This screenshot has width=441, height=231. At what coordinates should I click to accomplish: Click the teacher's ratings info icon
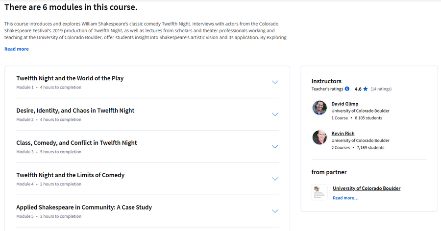(347, 89)
